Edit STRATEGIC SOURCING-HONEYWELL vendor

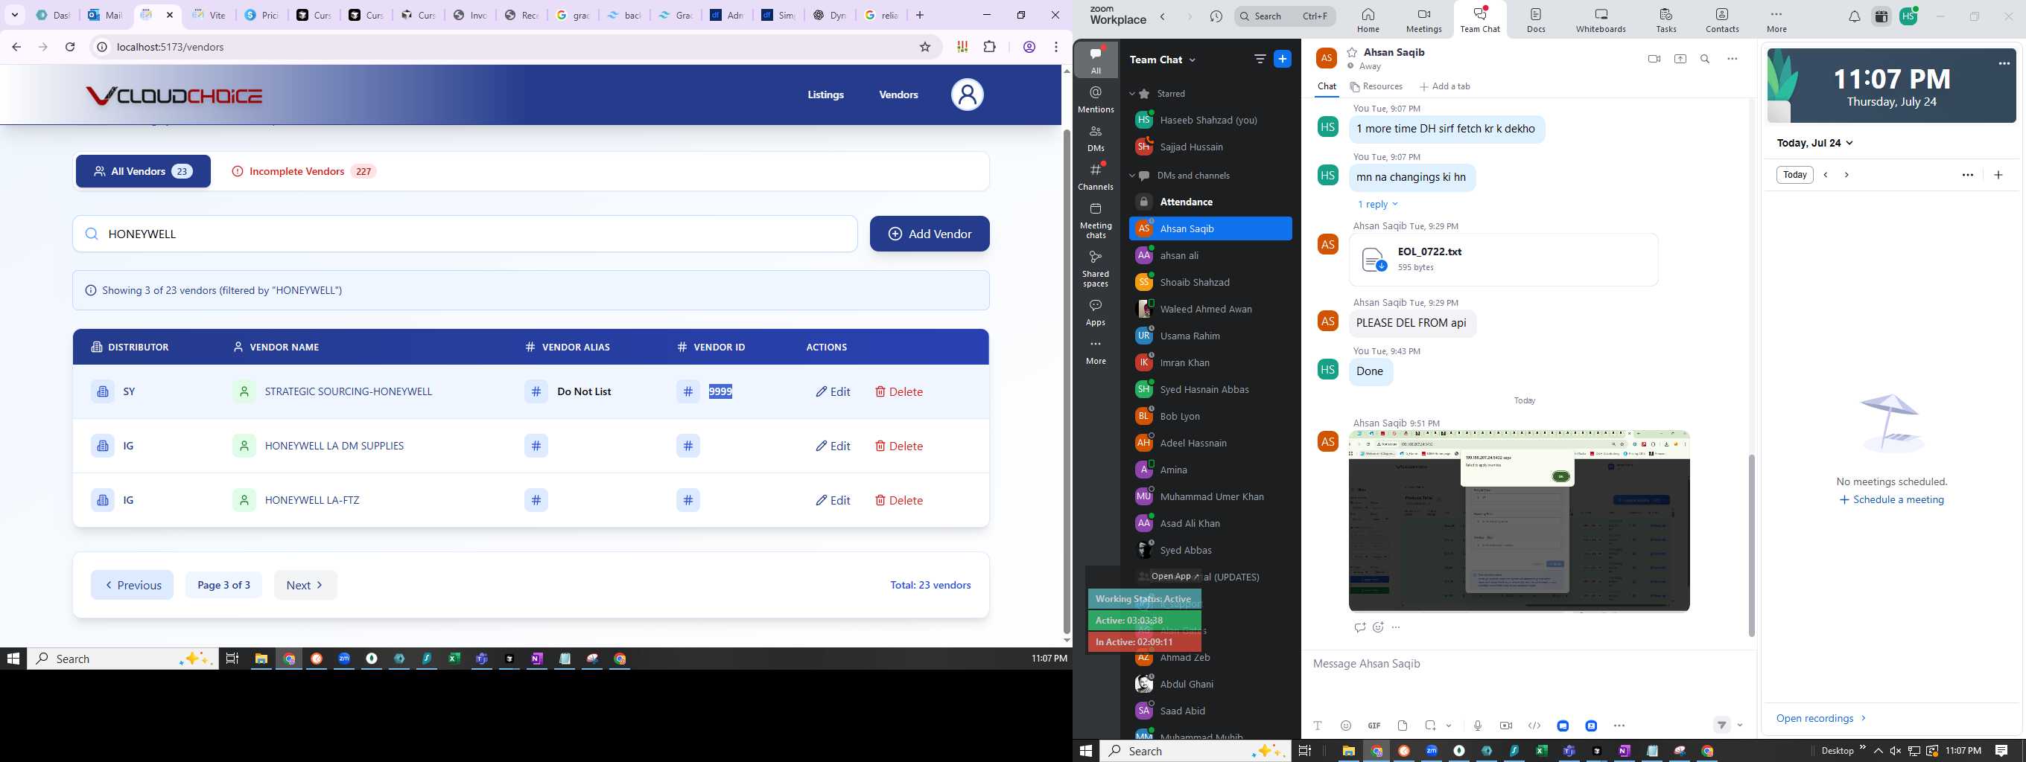(x=833, y=391)
